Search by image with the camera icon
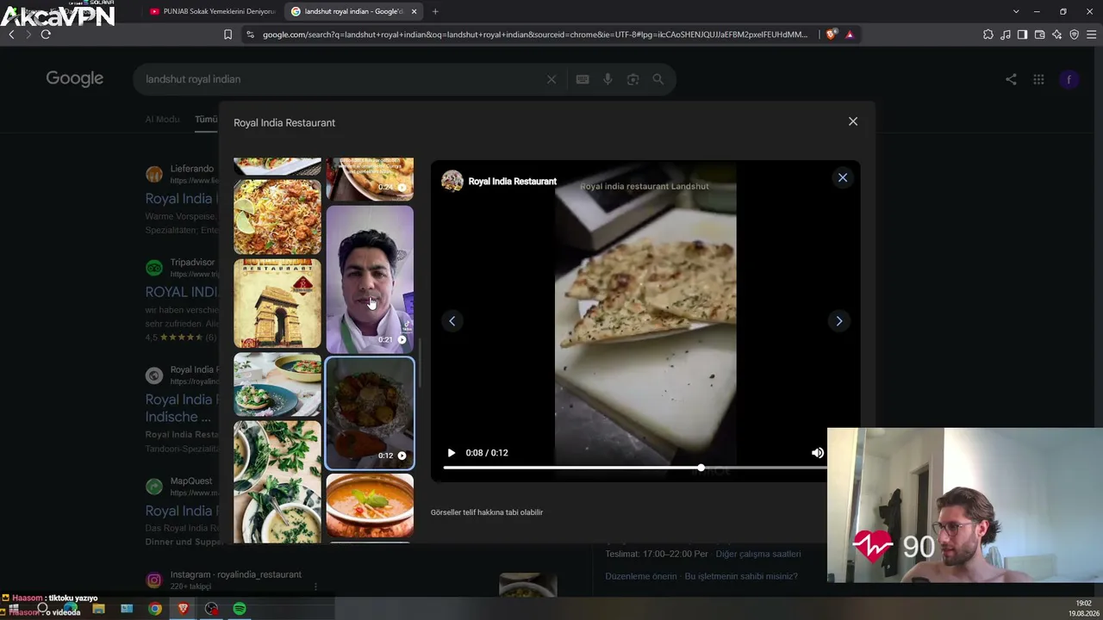This screenshot has width=1103, height=620. pyautogui.click(x=633, y=79)
